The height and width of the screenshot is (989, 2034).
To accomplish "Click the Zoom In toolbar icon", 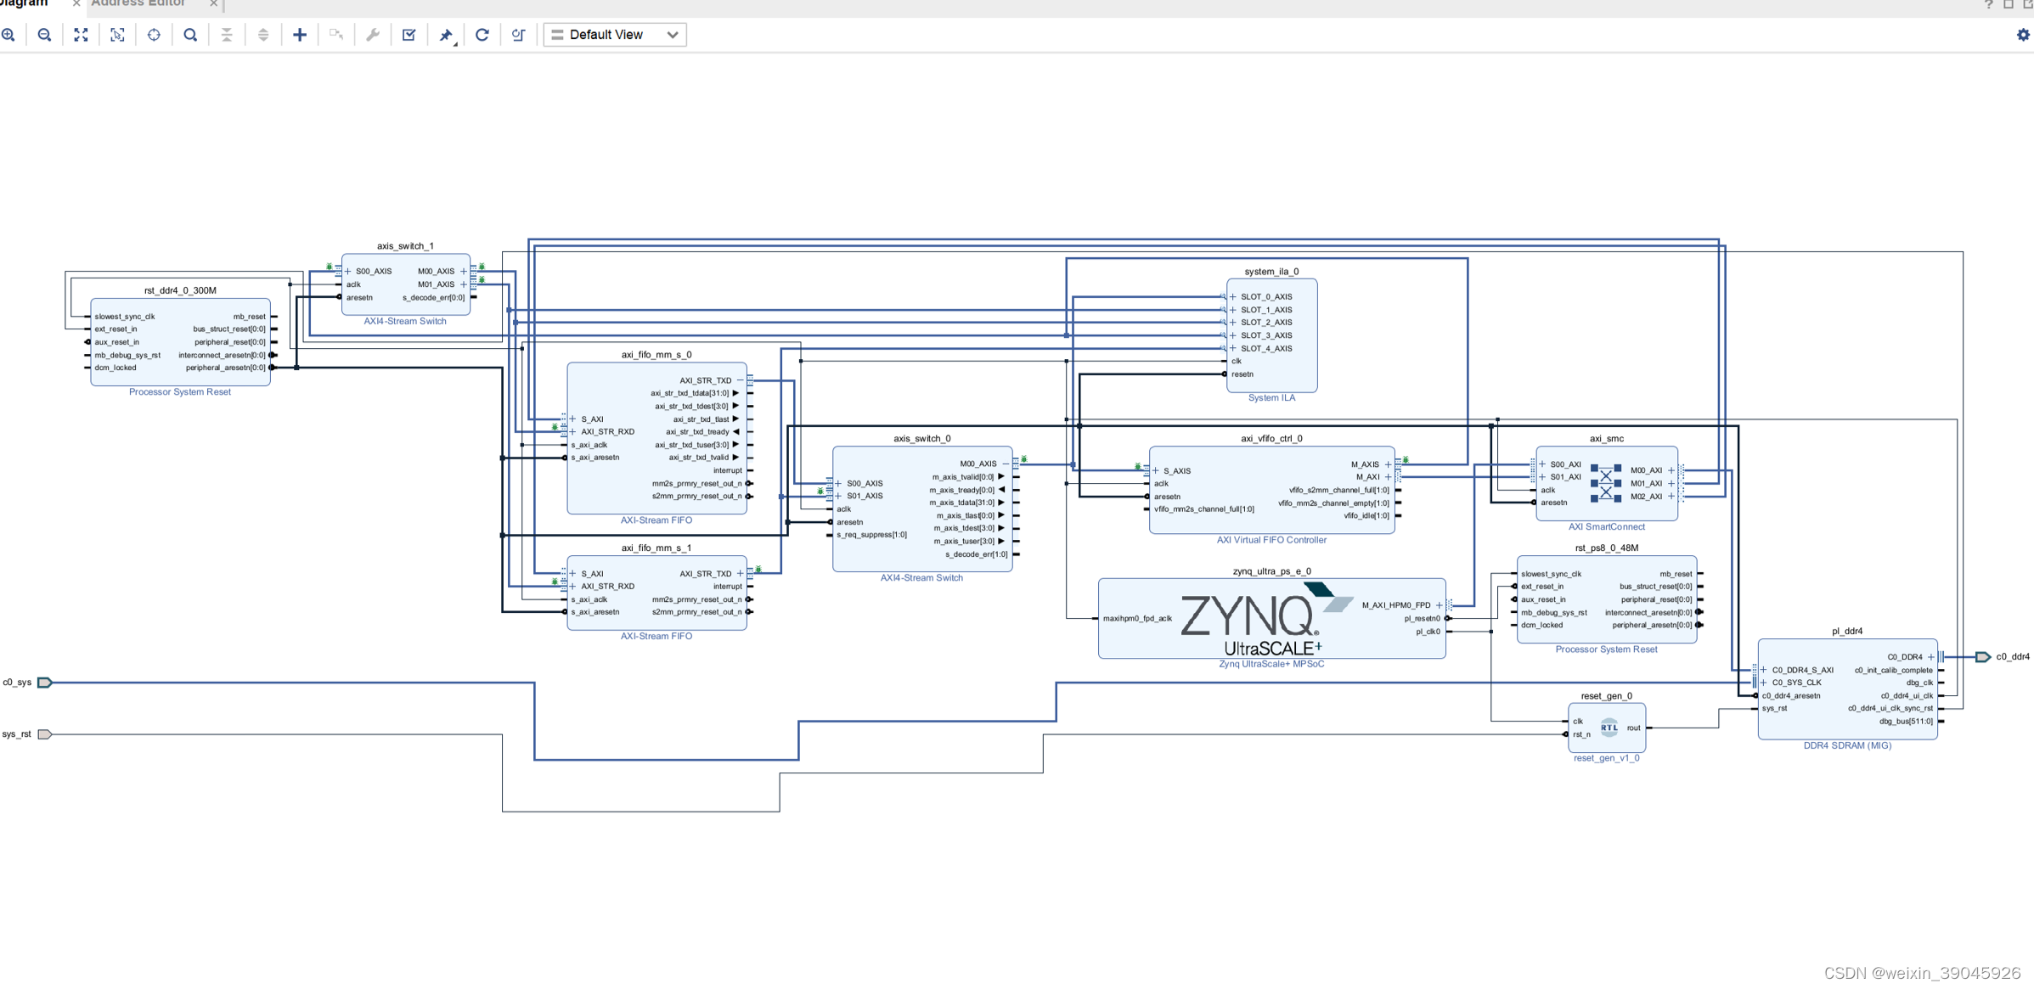I will coord(8,35).
